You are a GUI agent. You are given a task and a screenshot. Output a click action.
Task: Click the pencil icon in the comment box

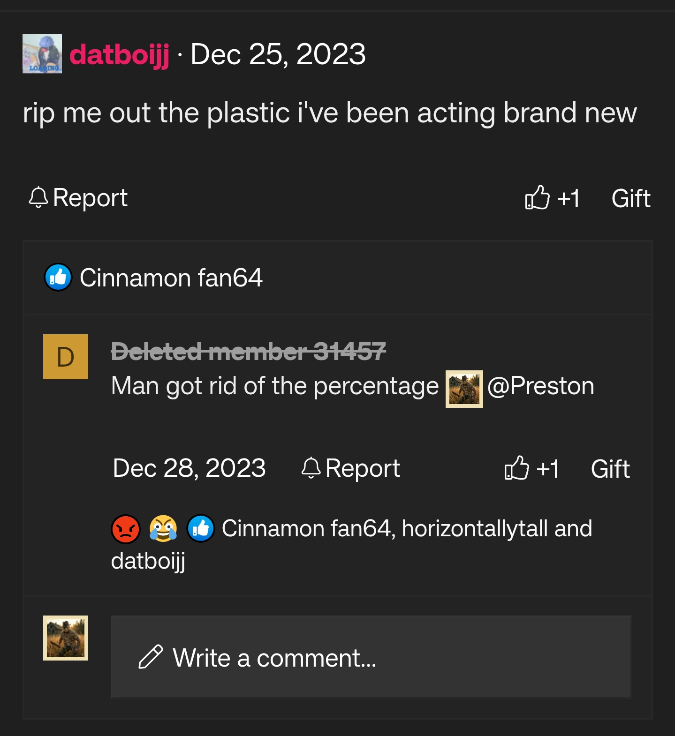(149, 657)
